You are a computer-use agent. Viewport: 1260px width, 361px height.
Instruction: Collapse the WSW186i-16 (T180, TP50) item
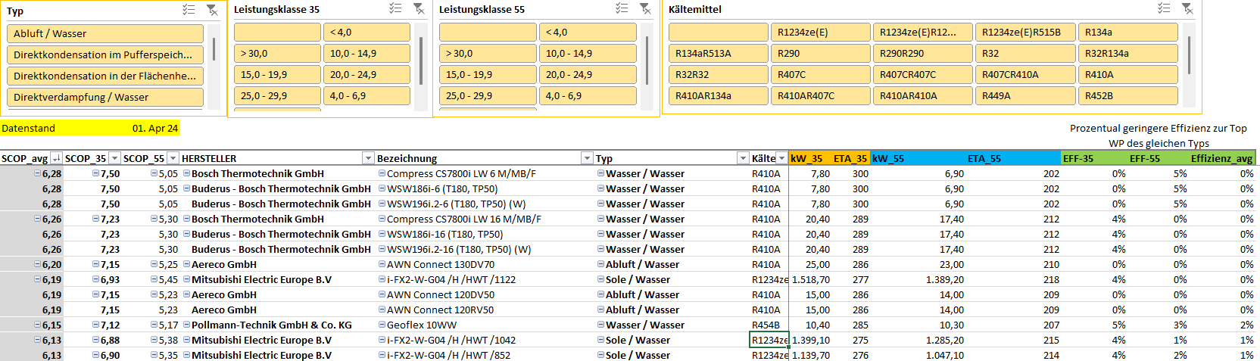[382, 234]
